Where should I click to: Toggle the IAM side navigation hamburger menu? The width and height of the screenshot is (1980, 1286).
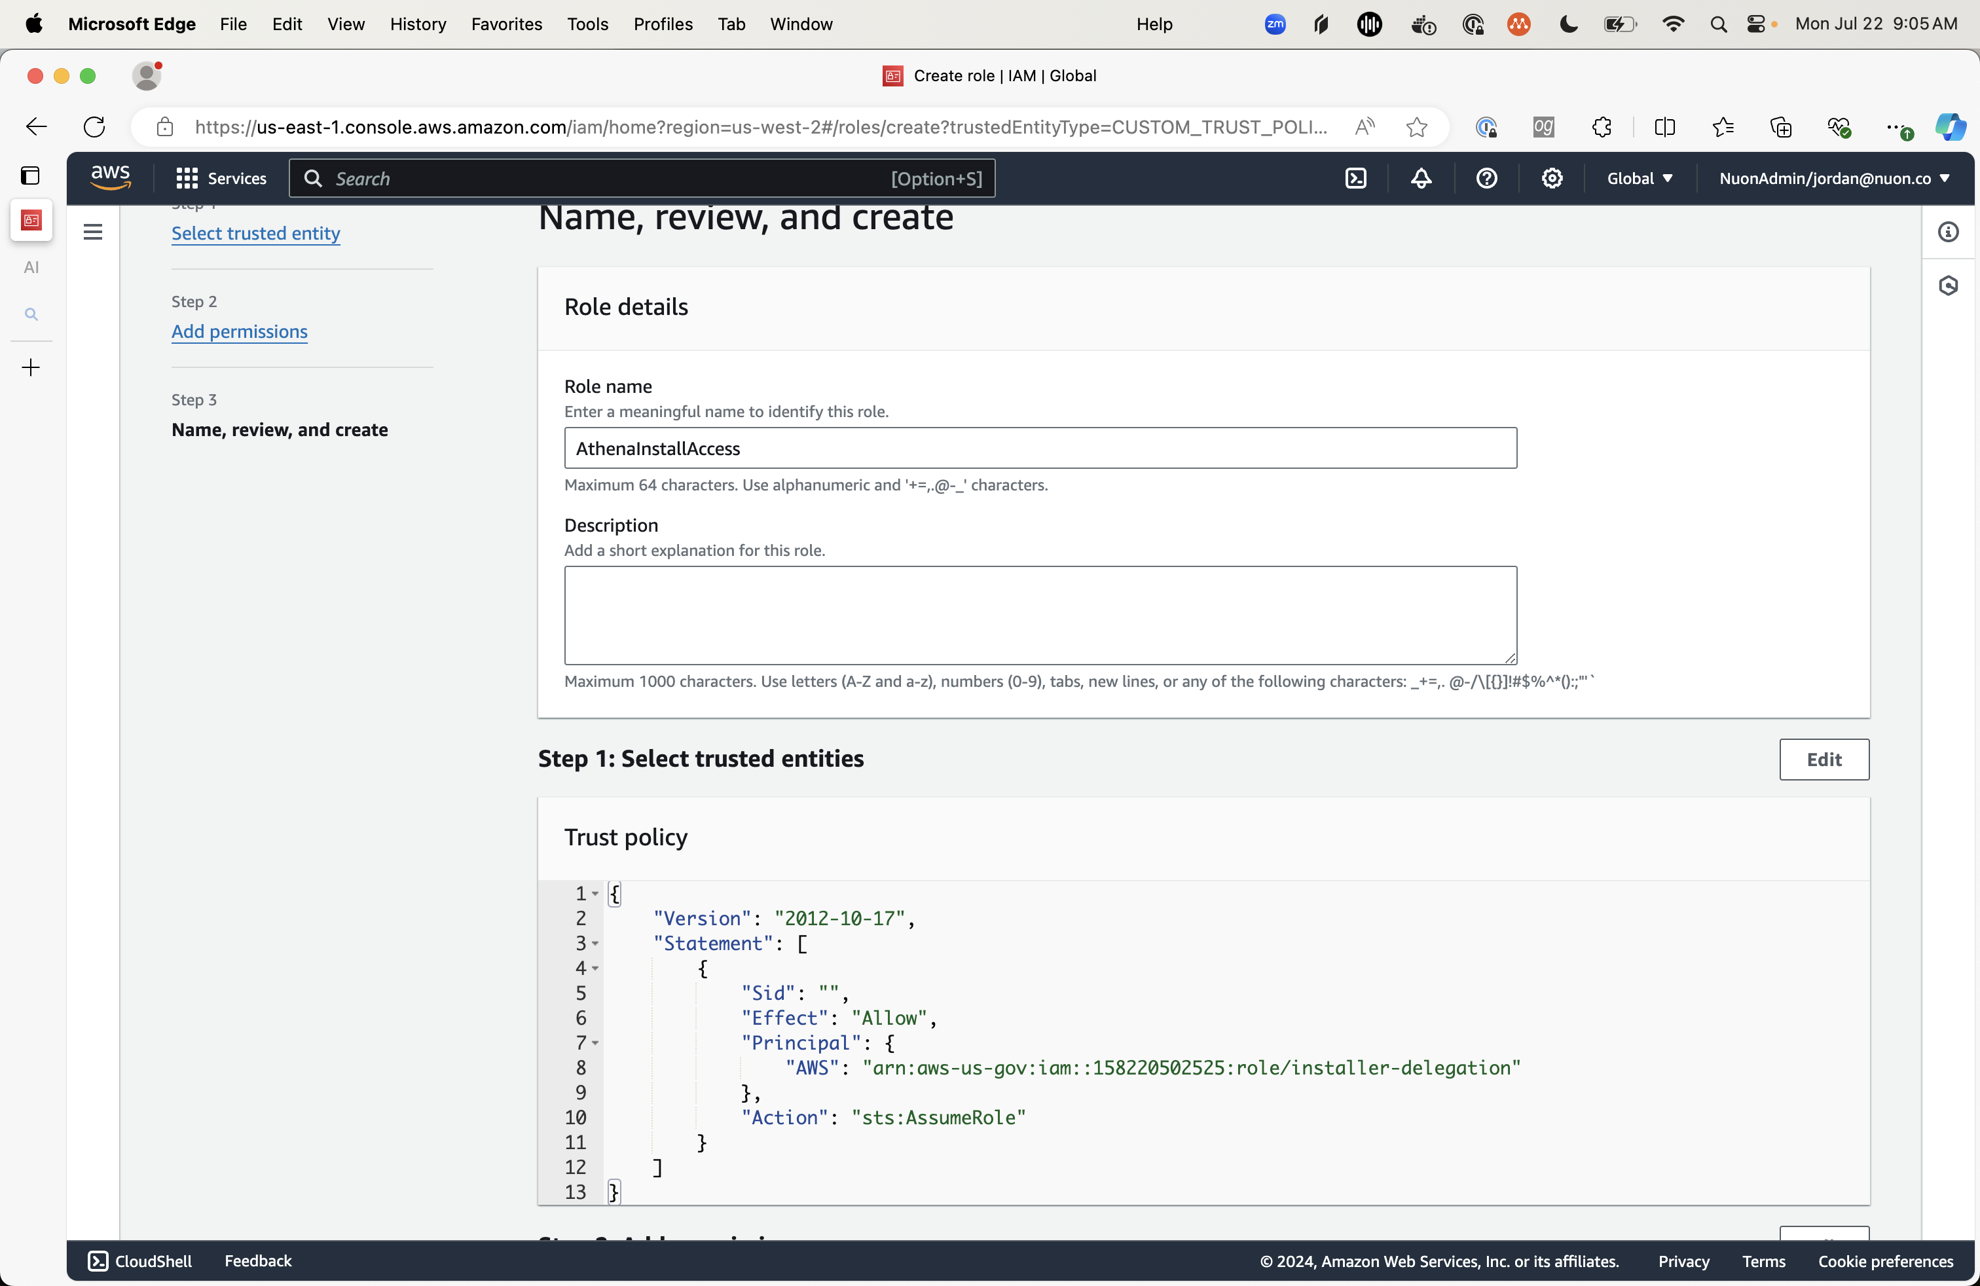[x=93, y=232]
